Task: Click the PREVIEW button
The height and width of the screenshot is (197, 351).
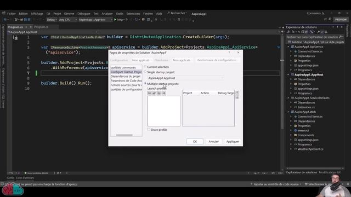Action: pos(341,20)
